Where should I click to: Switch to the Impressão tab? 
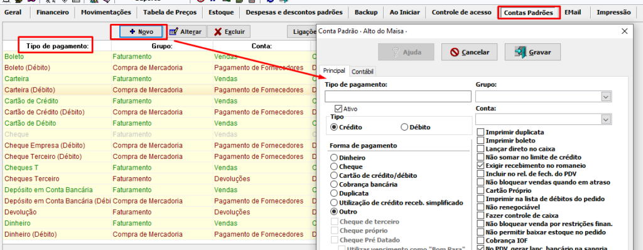point(613,13)
